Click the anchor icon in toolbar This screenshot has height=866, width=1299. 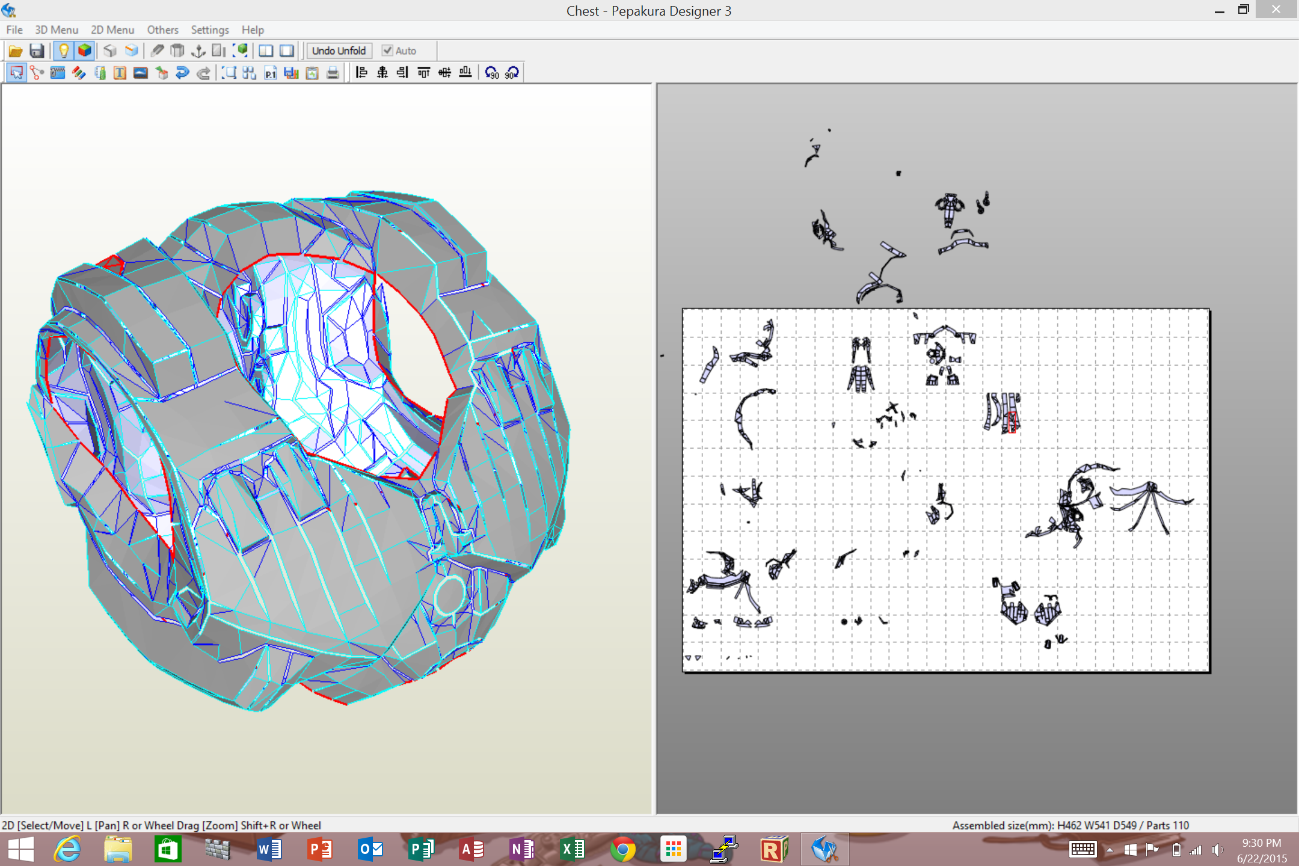coord(198,51)
